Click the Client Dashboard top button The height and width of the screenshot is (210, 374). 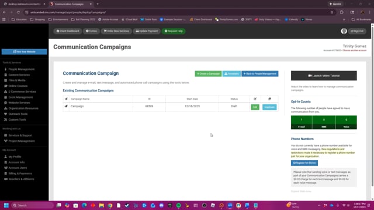click(x=68, y=31)
